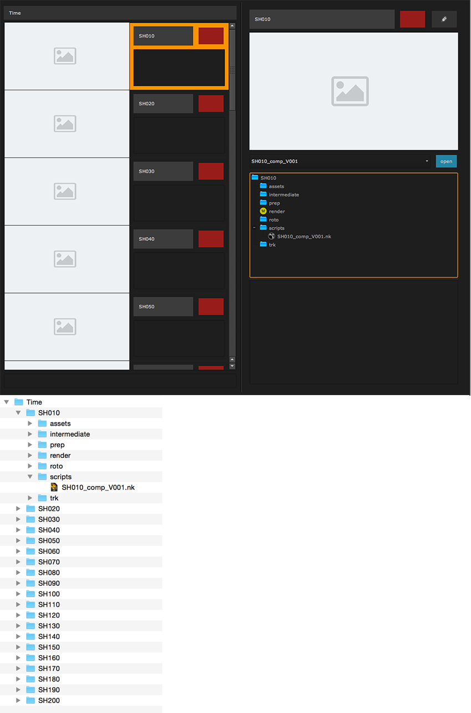
Task: Click the Nuke file icon in Finder list
Action: point(54,487)
